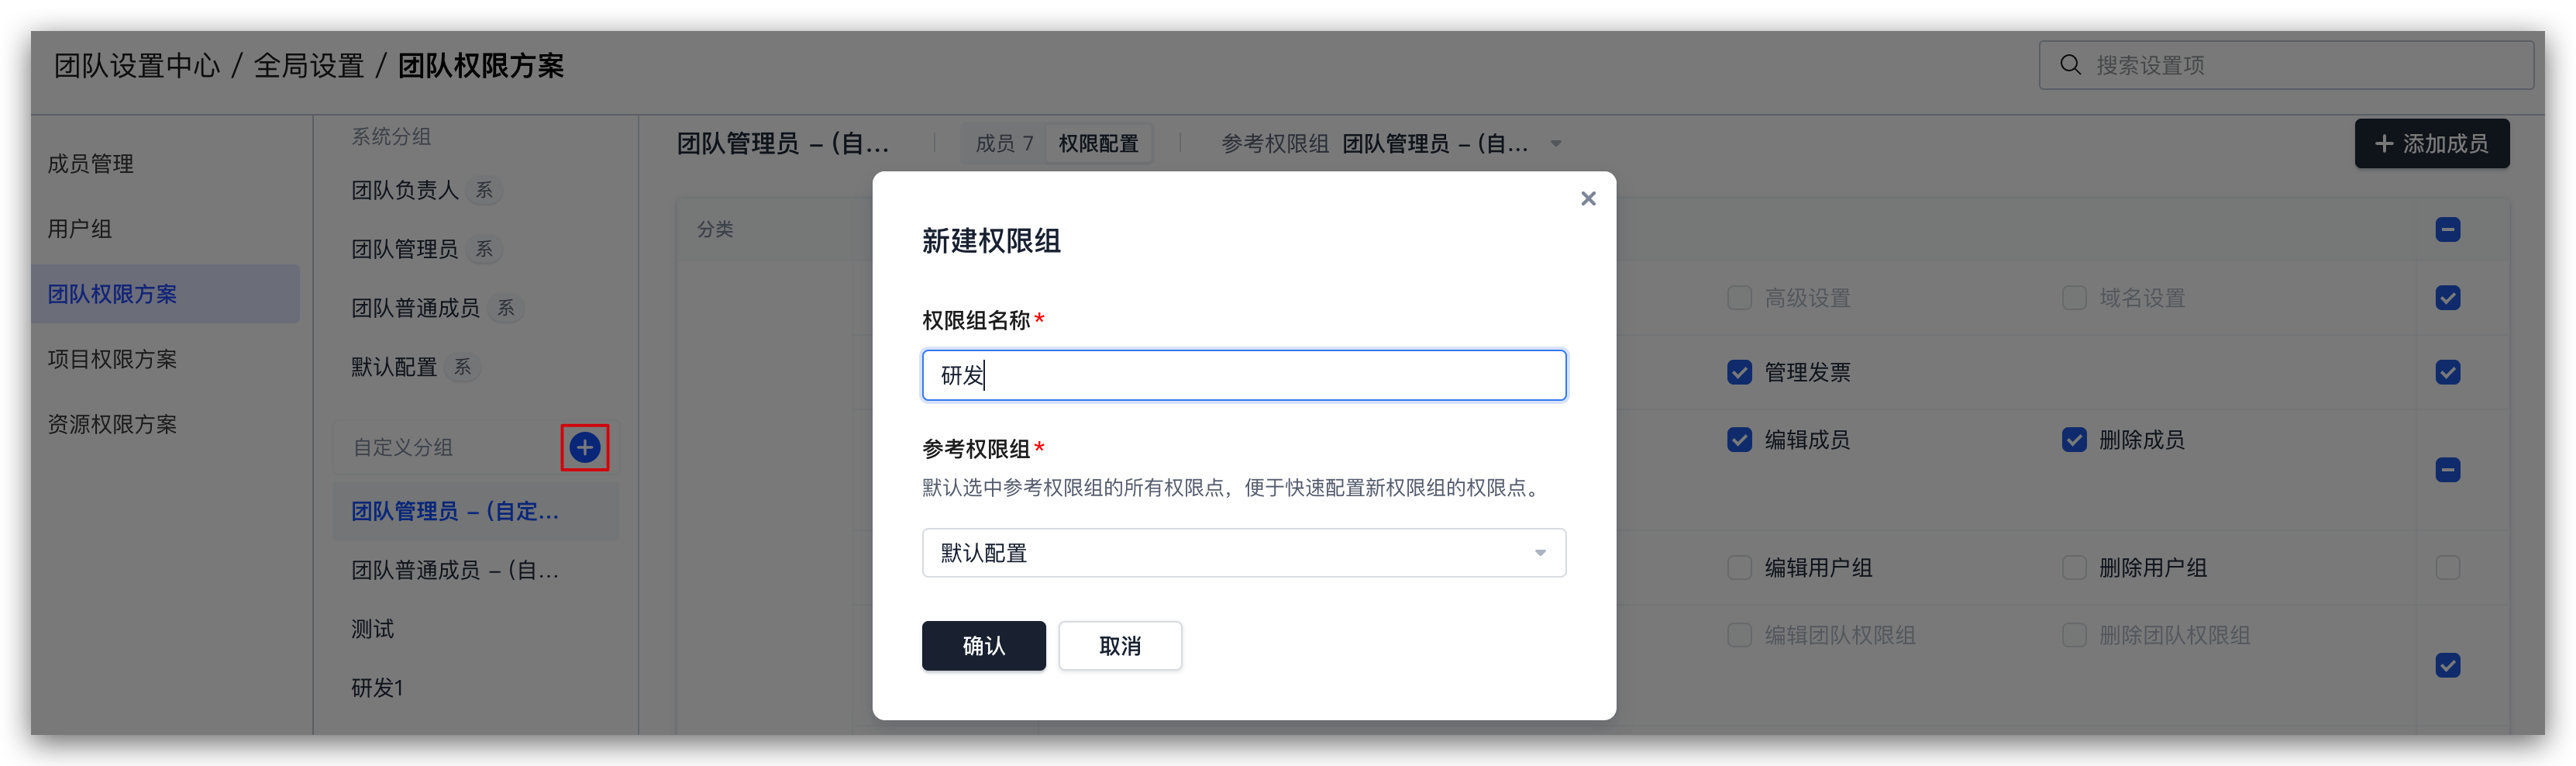The width and height of the screenshot is (2576, 766).
Task: Switch to the 成员 7 tab
Action: (x=1004, y=144)
